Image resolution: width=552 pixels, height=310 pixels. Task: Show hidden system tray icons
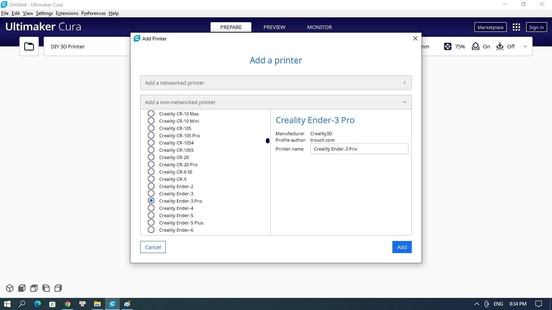(x=476, y=304)
